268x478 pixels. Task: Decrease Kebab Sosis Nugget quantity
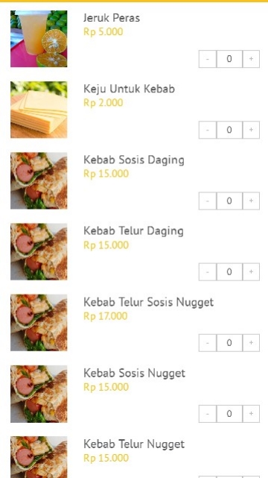point(208,414)
